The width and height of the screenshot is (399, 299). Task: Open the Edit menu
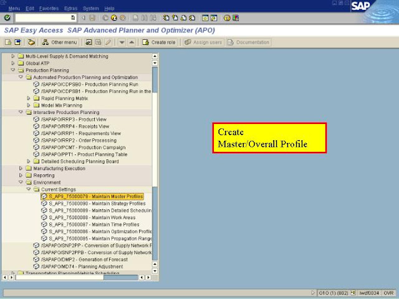pyautogui.click(x=30, y=8)
